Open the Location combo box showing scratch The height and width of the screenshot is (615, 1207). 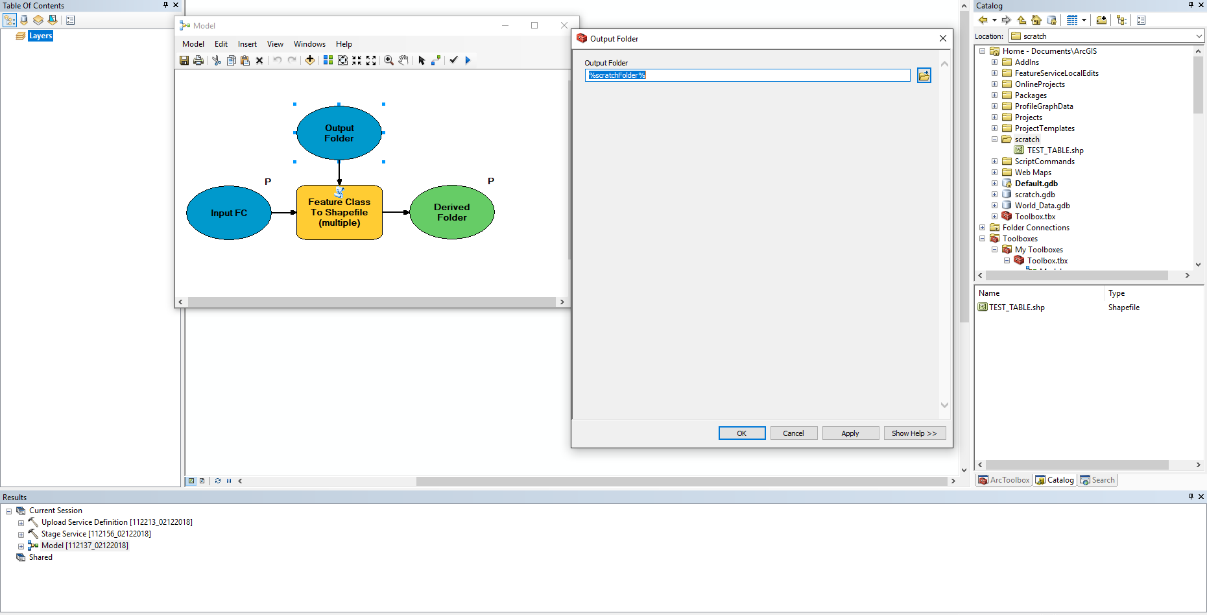pos(1107,36)
